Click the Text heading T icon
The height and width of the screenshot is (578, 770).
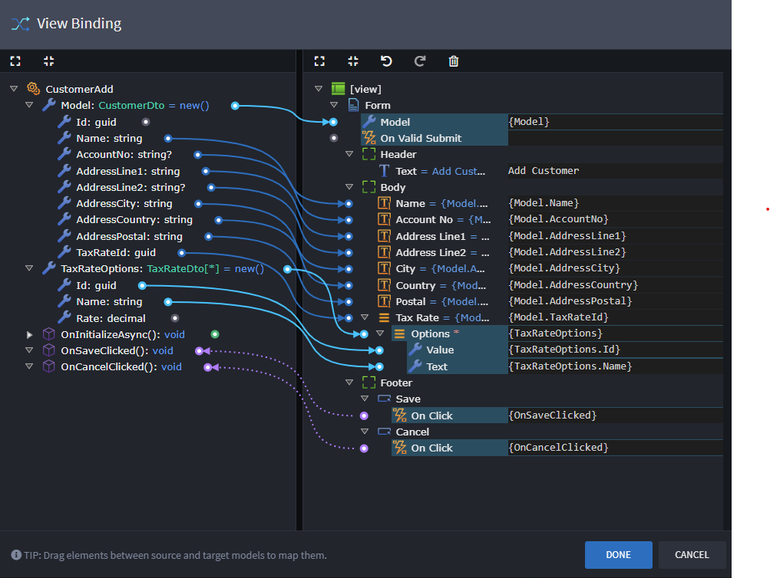(384, 171)
